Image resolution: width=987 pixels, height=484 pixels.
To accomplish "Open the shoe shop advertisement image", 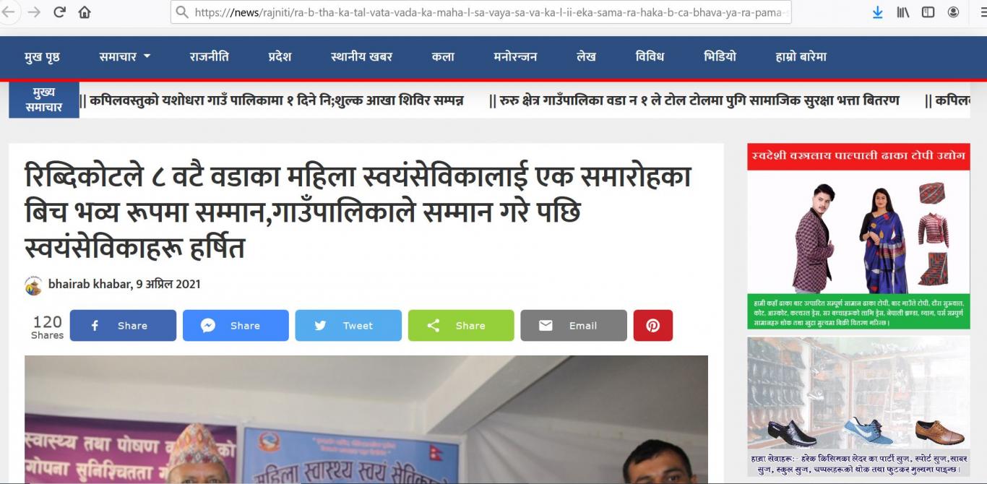I will pos(858,406).
